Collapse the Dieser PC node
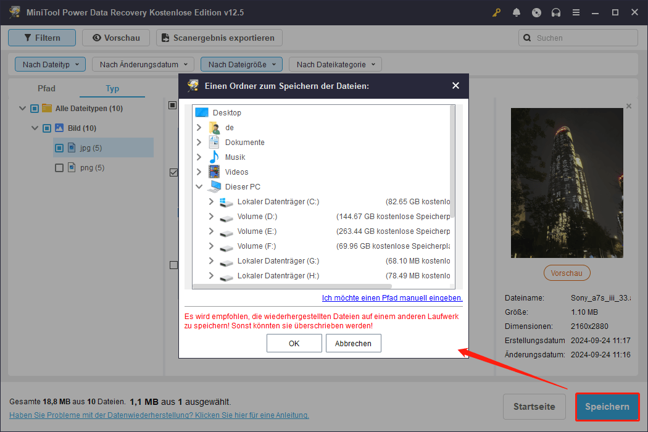This screenshot has width=648, height=432. click(199, 187)
